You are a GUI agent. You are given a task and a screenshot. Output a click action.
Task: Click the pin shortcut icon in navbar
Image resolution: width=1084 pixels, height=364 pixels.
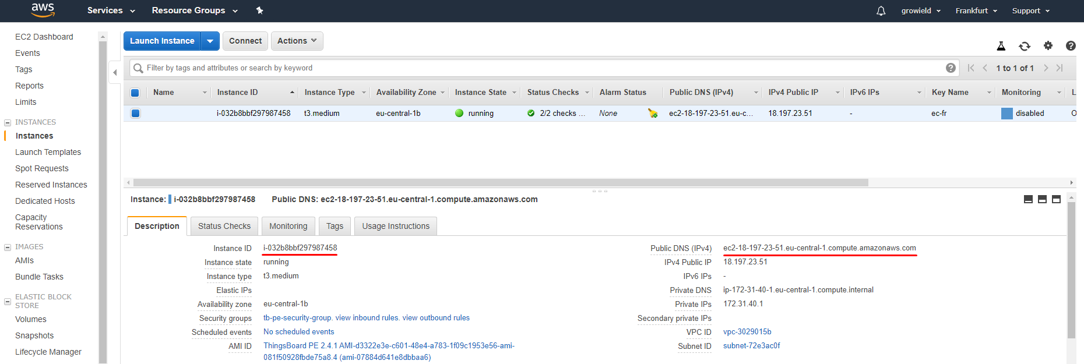click(260, 10)
